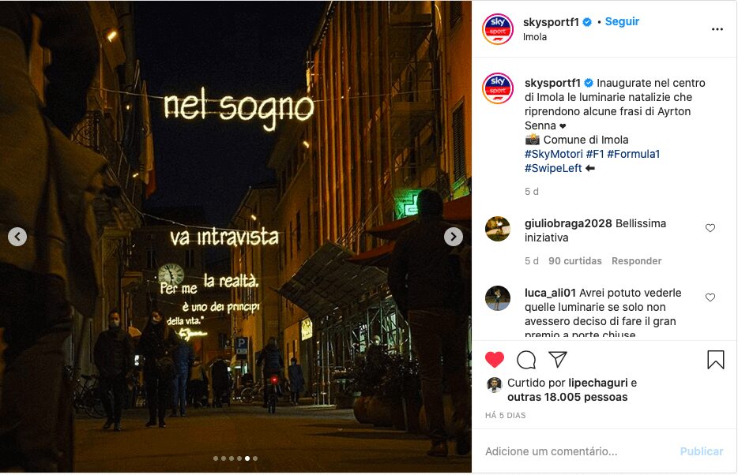This screenshot has height=475, width=738.
Task: Unlike the post with the red heart
Action: (494, 360)
